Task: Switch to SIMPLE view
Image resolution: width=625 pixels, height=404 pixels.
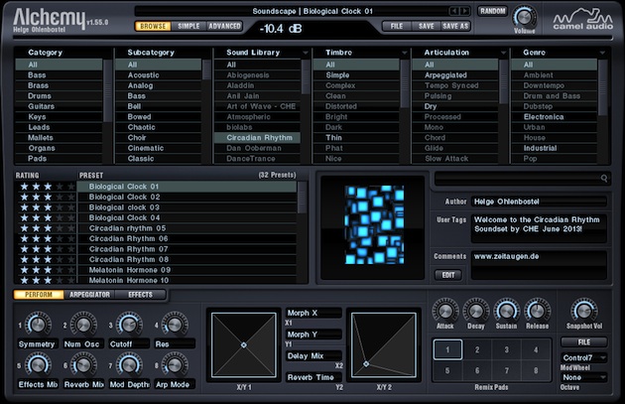Action: pos(188,26)
